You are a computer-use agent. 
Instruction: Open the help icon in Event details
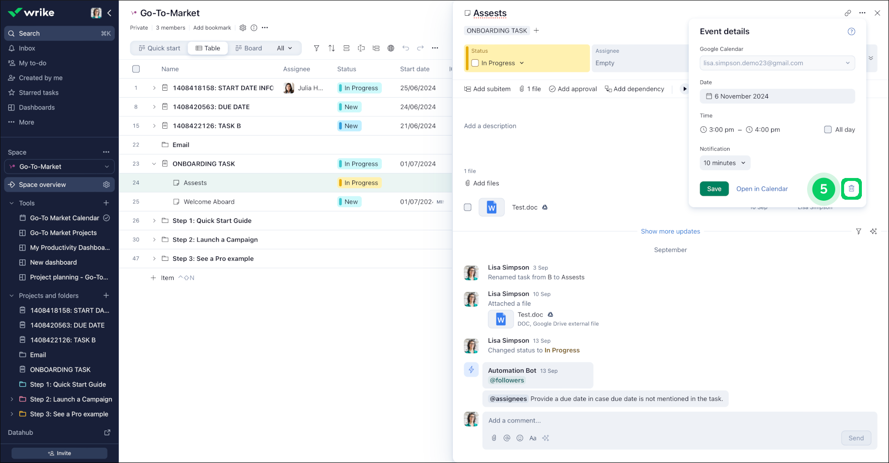tap(851, 32)
